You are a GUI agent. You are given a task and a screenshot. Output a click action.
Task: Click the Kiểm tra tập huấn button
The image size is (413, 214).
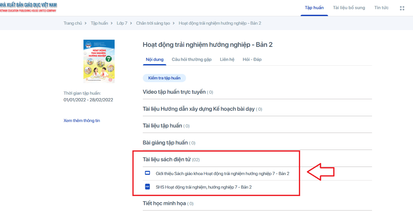click(164, 78)
